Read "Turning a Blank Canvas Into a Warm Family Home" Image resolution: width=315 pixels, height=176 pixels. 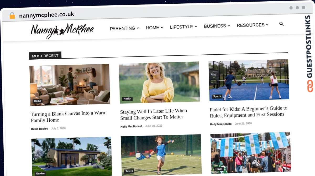(69, 117)
